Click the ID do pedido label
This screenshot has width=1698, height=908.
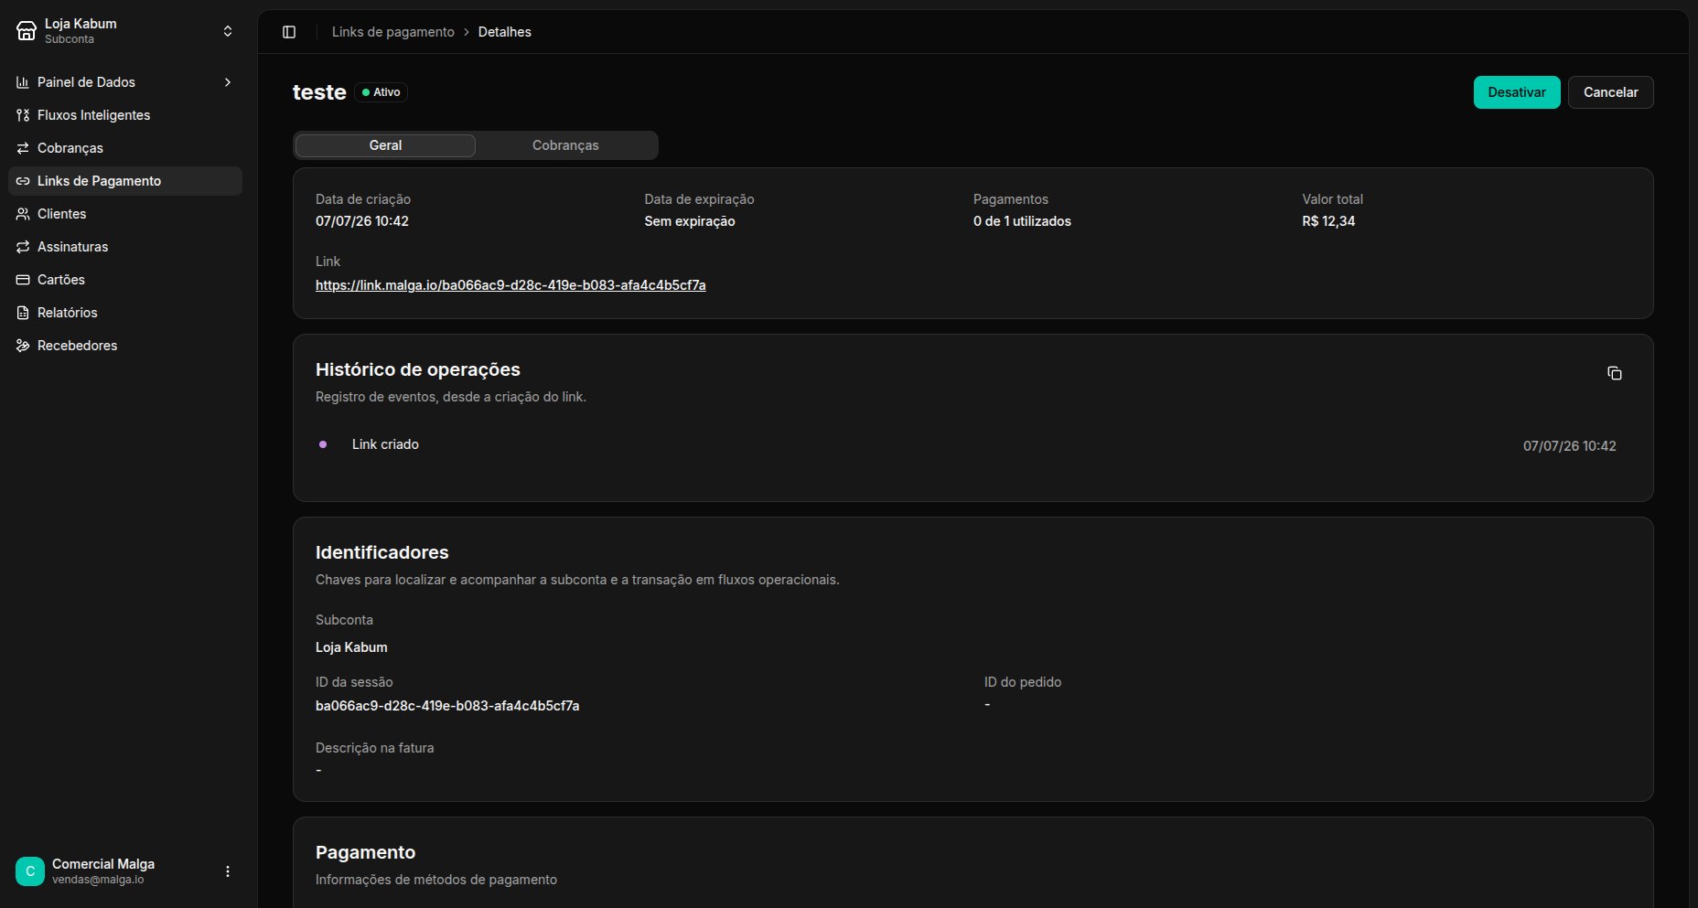(x=1023, y=682)
